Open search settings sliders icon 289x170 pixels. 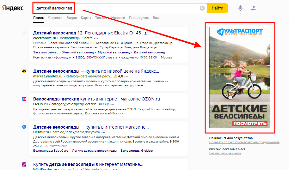click(253, 8)
